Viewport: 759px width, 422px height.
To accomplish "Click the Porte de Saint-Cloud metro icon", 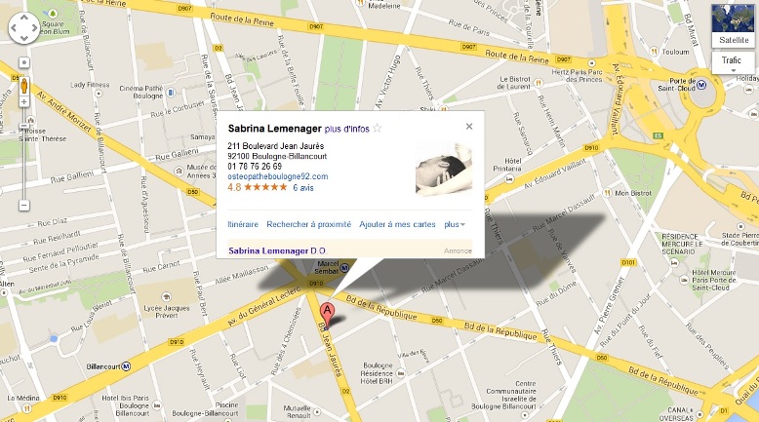I will (x=701, y=85).
